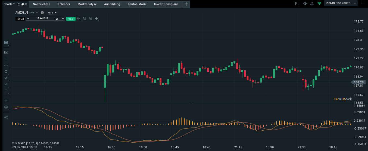
Task: Select the rectangle tool in left sidebar
Action: [x=6, y=42]
